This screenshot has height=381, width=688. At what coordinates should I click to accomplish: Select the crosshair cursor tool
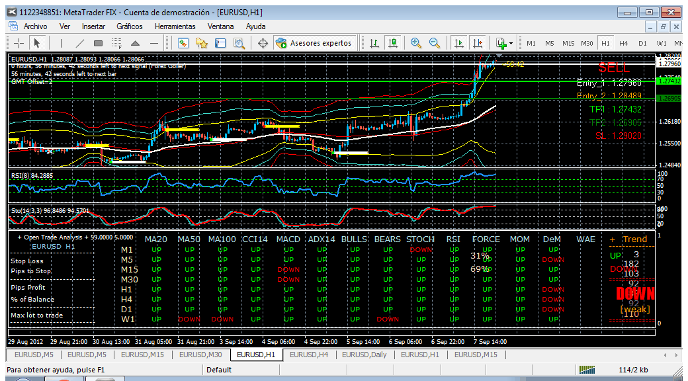pyautogui.click(x=19, y=43)
